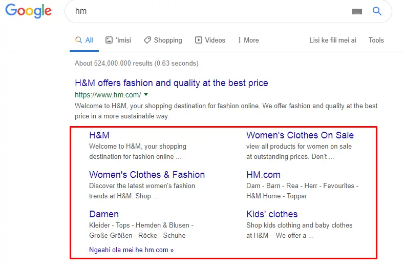Click the results count text
The width and height of the screenshot is (405, 267).
(136, 64)
